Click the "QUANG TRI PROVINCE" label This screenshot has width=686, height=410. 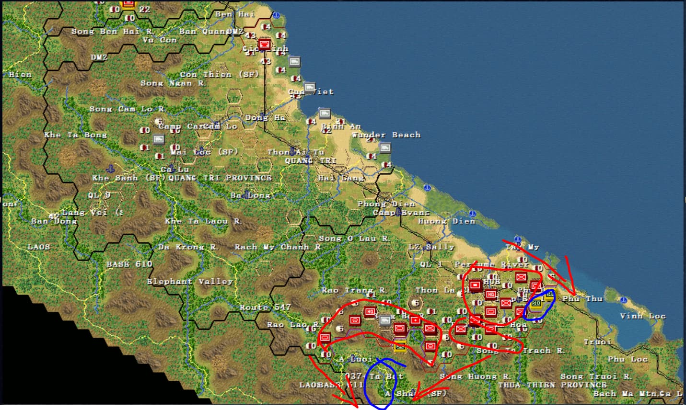click(220, 178)
